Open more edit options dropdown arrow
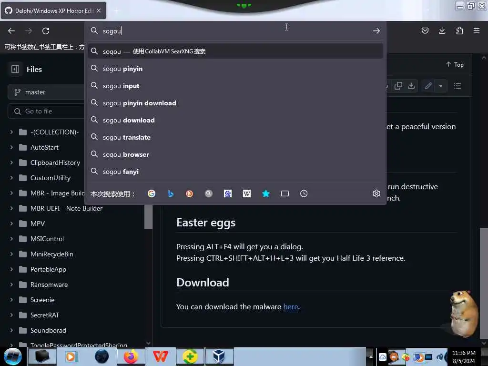Screen dimensions: 488x366 point(441,86)
